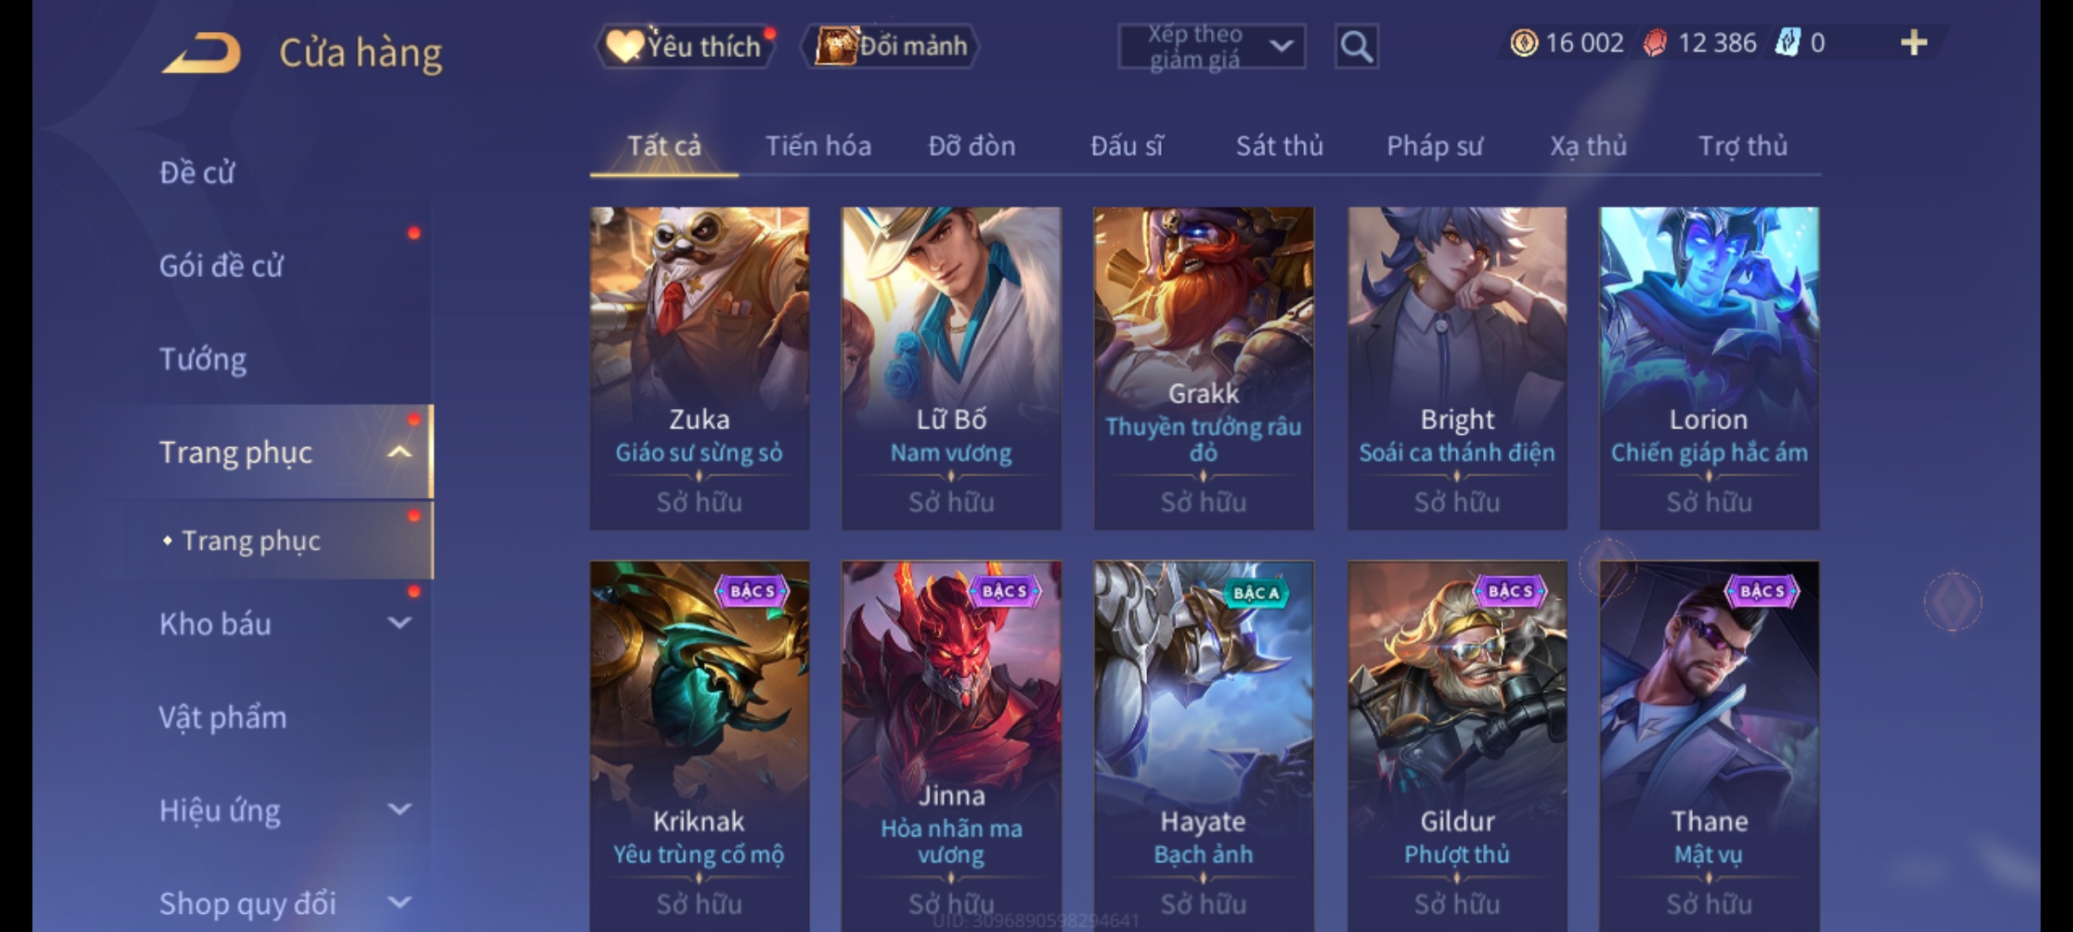Select the Pháp sư tab
Image resolution: width=2073 pixels, height=932 pixels.
tap(1435, 146)
